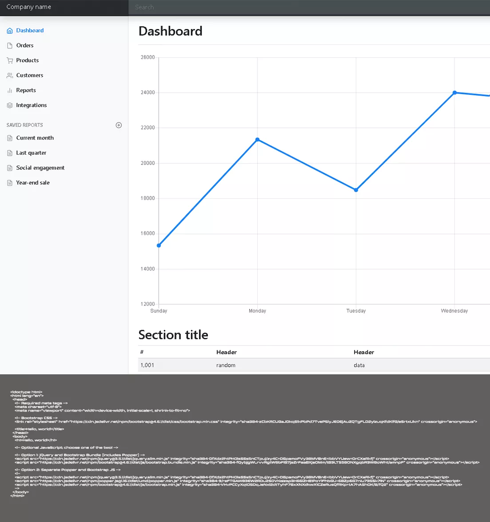Click the bar chart icon beside Reports
Viewport: 490px width, 522px height.
tap(10, 90)
